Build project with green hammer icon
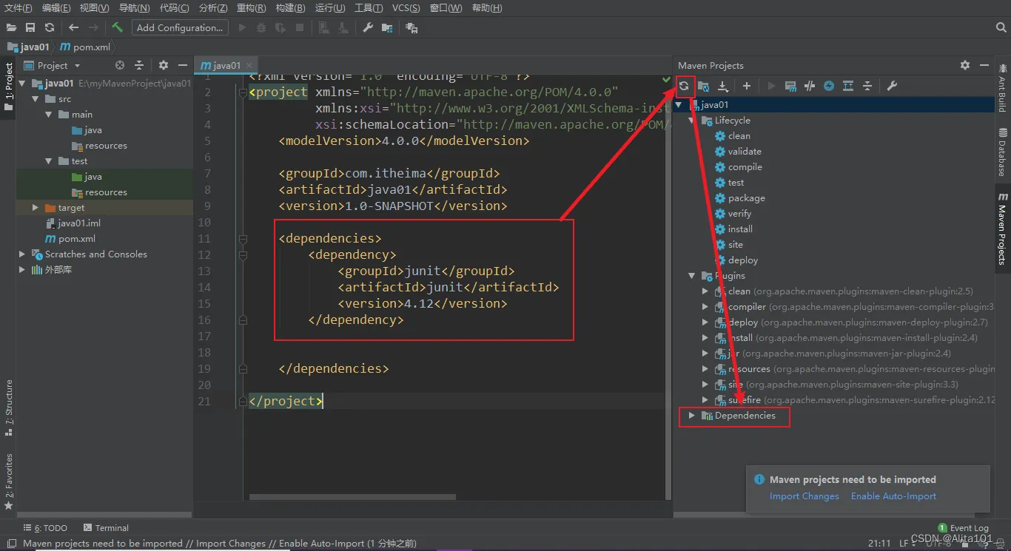The height and width of the screenshot is (551, 1011). pyautogui.click(x=117, y=27)
